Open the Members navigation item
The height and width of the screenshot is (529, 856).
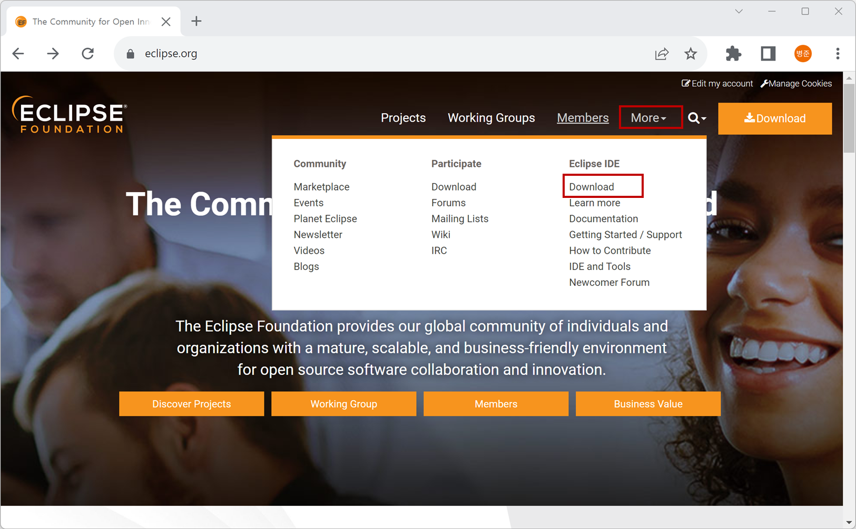[583, 118]
